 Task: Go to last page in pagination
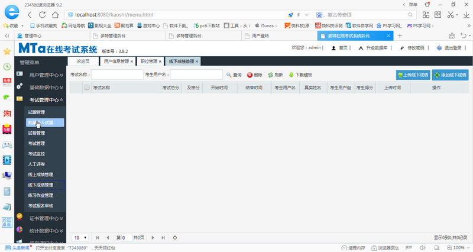163,238
